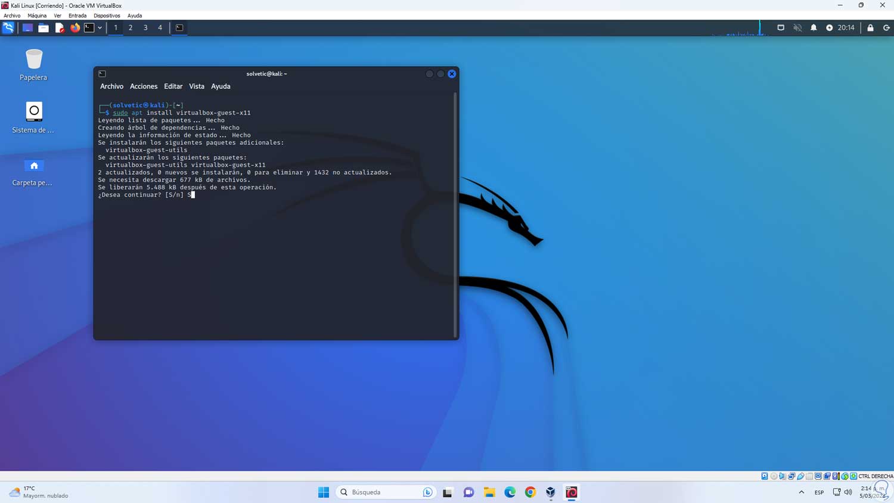Click VirtualBox optical disc indicator

pyautogui.click(x=774, y=476)
